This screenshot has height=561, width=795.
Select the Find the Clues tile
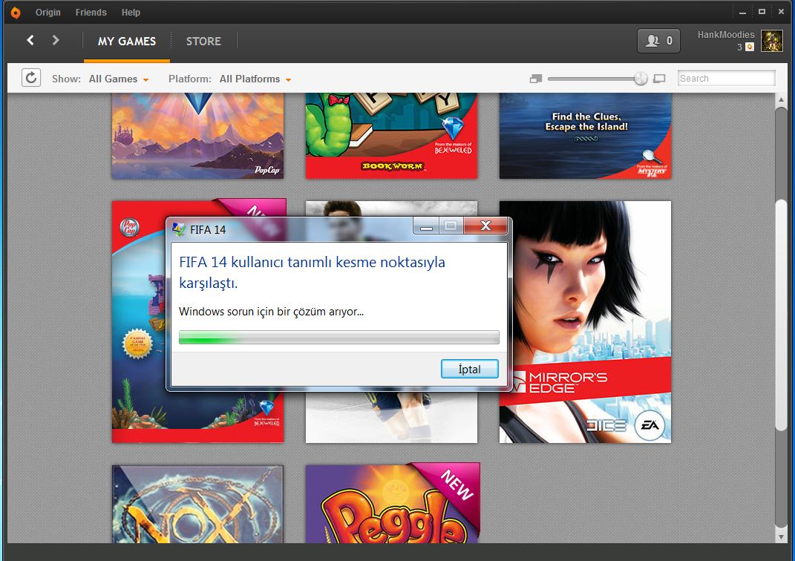[585, 135]
